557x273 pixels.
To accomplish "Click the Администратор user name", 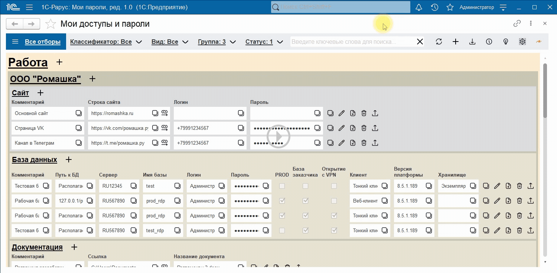I will (x=477, y=7).
